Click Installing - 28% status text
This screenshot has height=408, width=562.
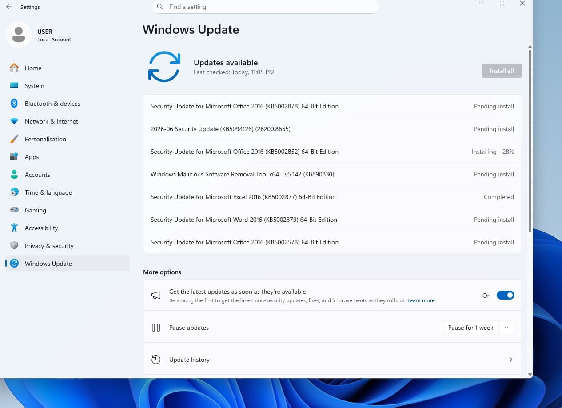point(493,152)
